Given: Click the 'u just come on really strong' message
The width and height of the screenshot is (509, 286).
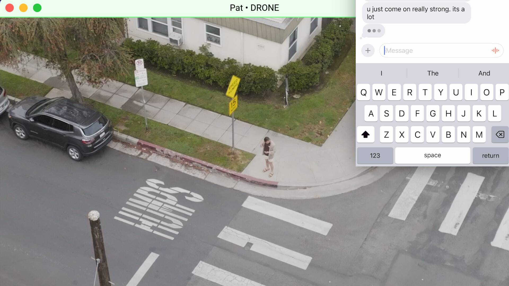Looking at the screenshot, I should tap(416, 13).
